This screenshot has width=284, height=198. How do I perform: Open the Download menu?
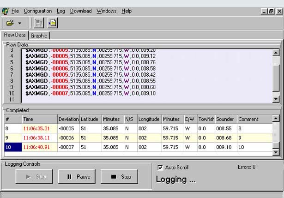pyautogui.click(x=81, y=11)
